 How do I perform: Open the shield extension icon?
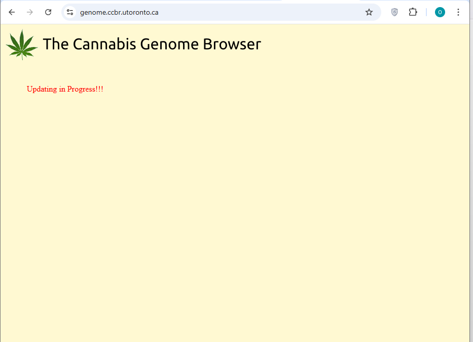(394, 12)
